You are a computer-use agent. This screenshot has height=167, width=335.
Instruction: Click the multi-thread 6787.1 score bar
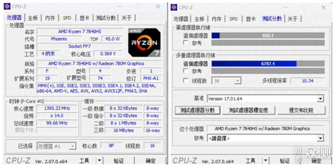point(268,64)
